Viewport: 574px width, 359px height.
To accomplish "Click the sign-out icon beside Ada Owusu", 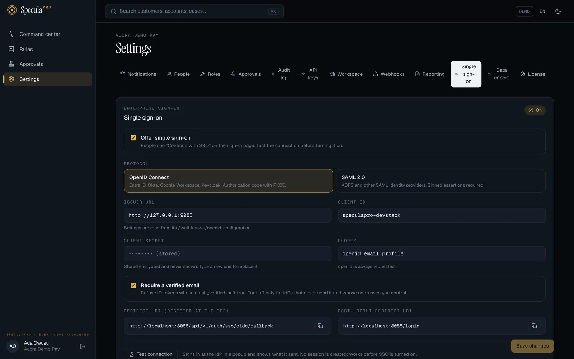I will 83,346.
